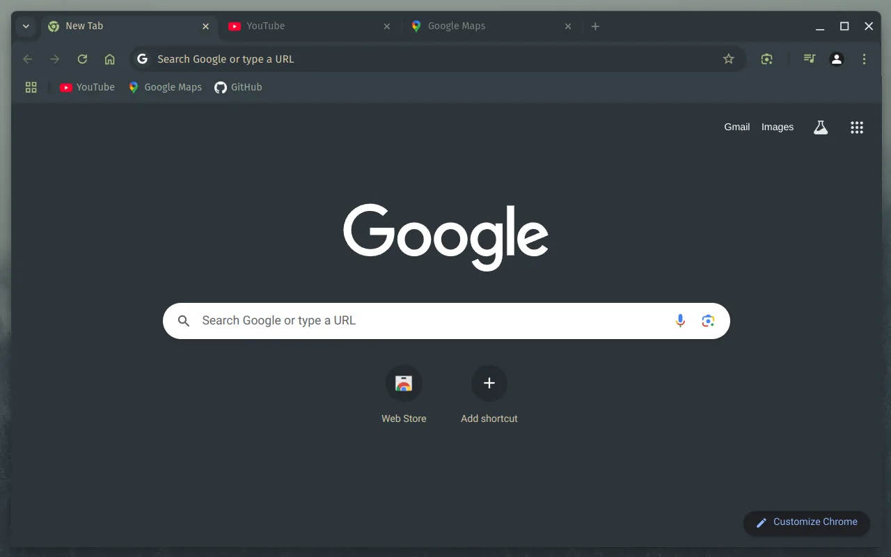Open the screenshot capture extension icon
The width and height of the screenshot is (891, 557).
pyautogui.click(x=767, y=59)
